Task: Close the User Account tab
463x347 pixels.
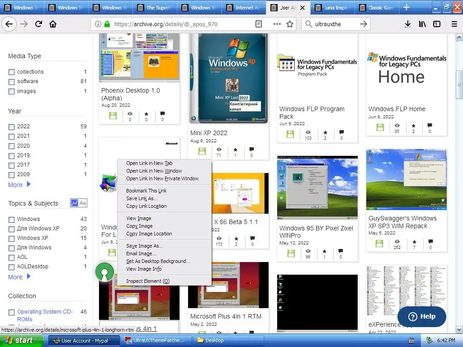Action: click(302, 8)
